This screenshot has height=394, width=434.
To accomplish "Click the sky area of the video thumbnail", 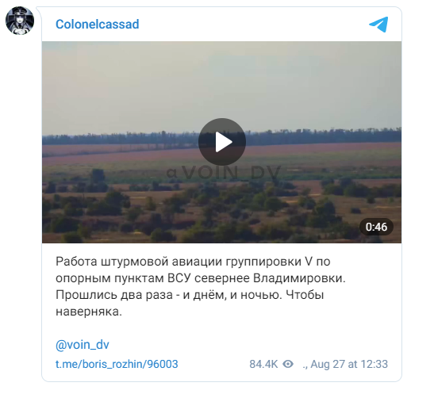I will tap(221, 83).
